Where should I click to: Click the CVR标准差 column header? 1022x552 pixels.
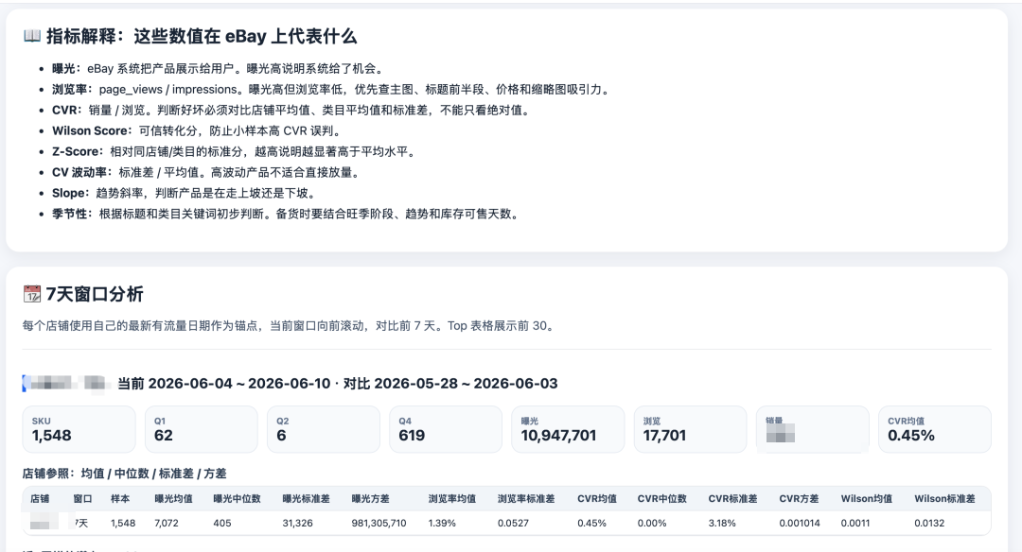tap(732, 499)
